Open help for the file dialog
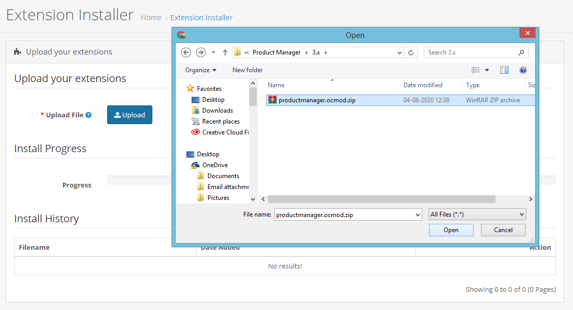The width and height of the screenshot is (573, 310). [523, 70]
